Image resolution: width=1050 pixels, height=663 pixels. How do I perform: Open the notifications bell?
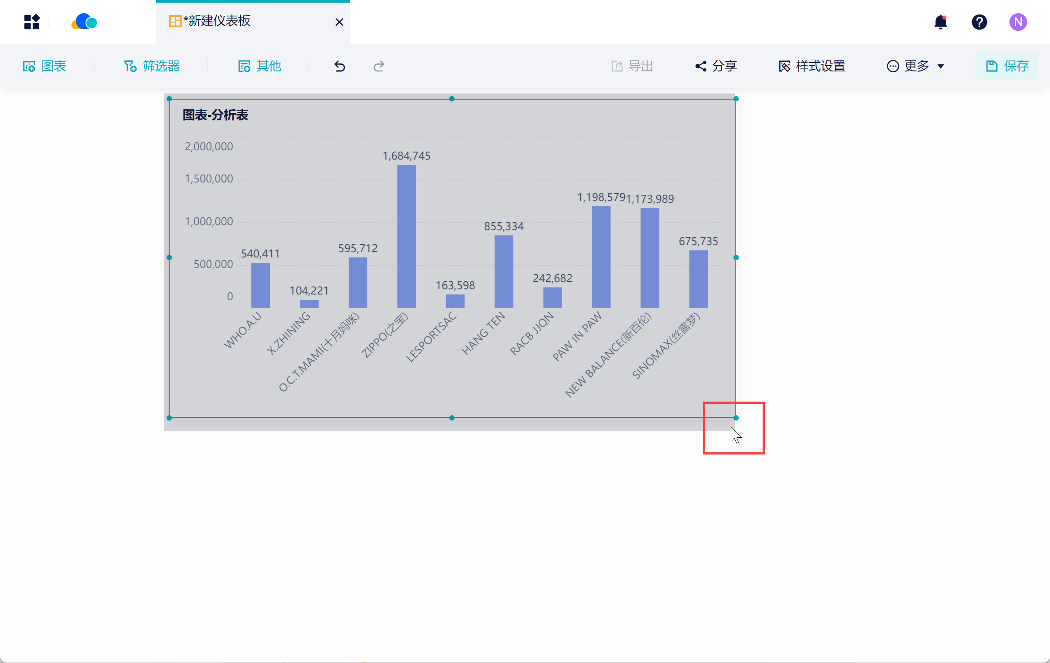point(940,22)
